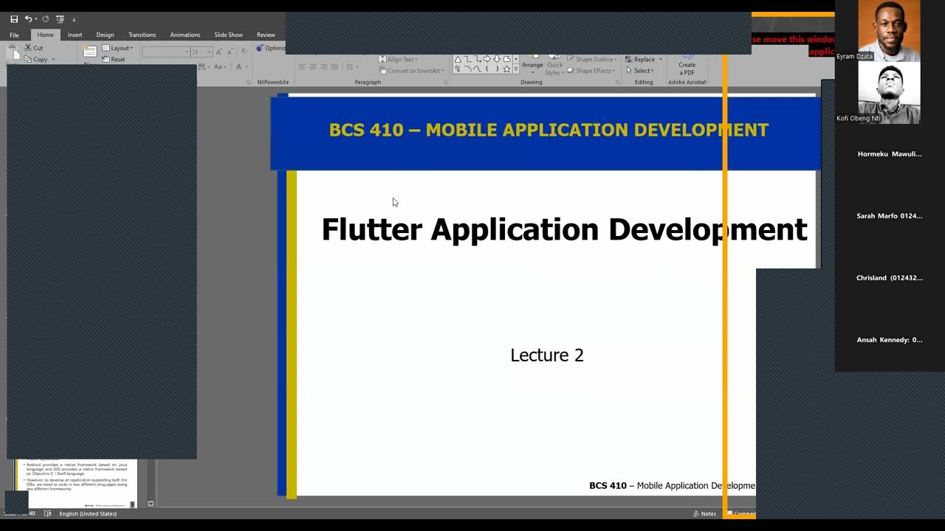Click Convert to SmartArt button
Image resolution: width=945 pixels, height=531 pixels.
click(x=412, y=71)
